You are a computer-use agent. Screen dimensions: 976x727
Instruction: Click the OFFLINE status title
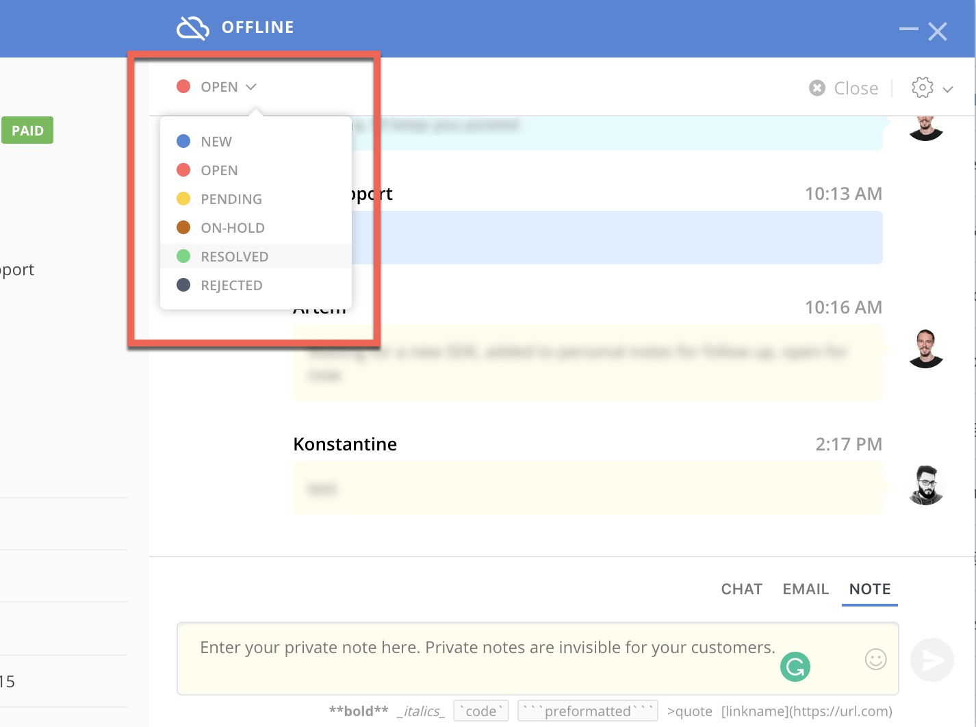coord(258,27)
